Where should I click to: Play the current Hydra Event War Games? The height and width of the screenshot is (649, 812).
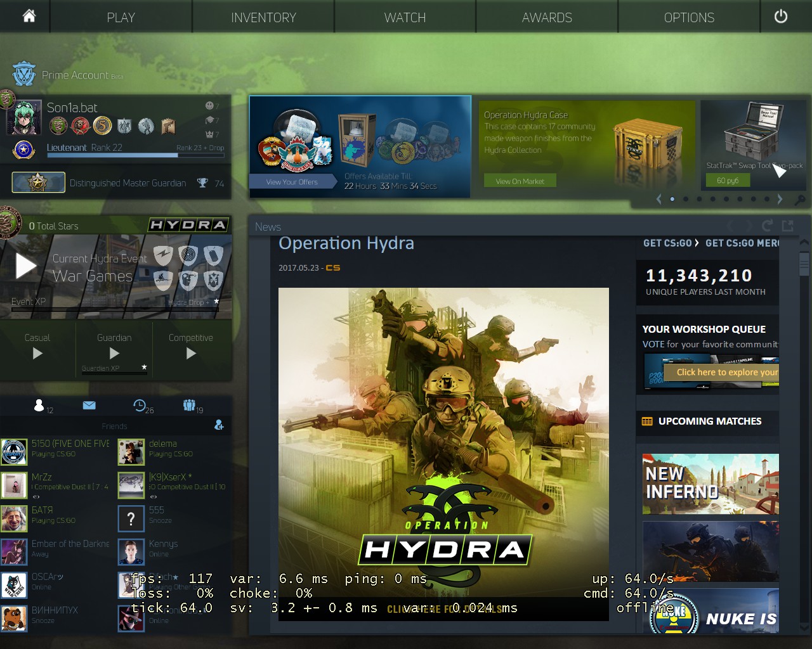[x=25, y=266]
